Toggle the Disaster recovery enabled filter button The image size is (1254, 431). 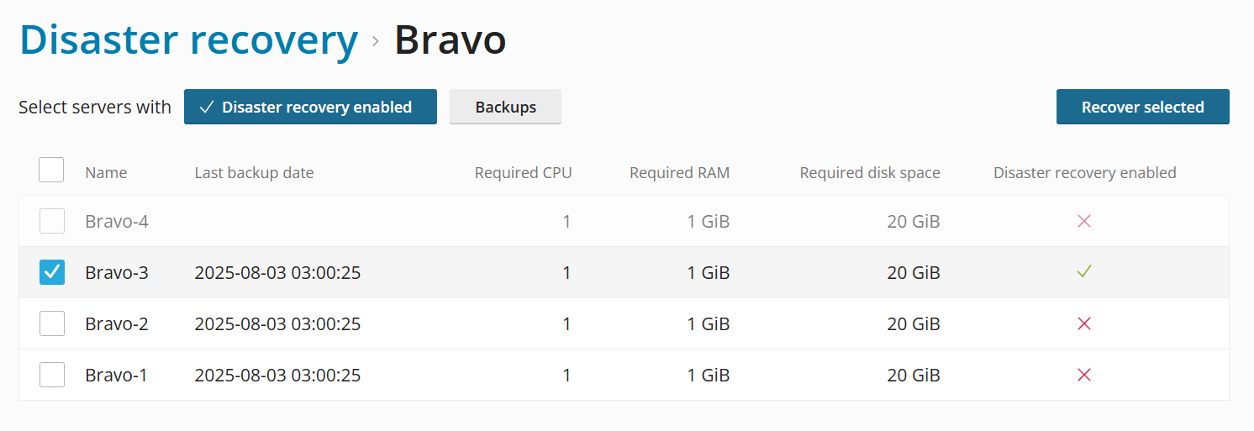tap(310, 107)
